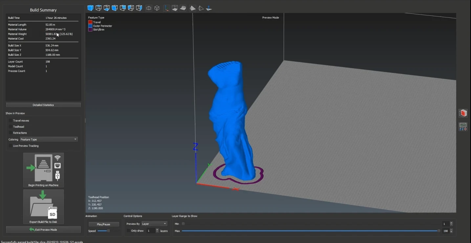Switch to right view cube icon
This screenshot has height=243, width=471.
(139, 8)
